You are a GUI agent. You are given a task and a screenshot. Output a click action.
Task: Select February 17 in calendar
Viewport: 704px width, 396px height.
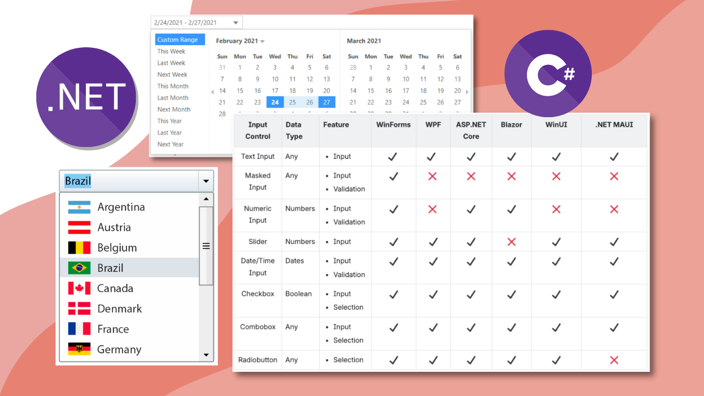pos(275,91)
